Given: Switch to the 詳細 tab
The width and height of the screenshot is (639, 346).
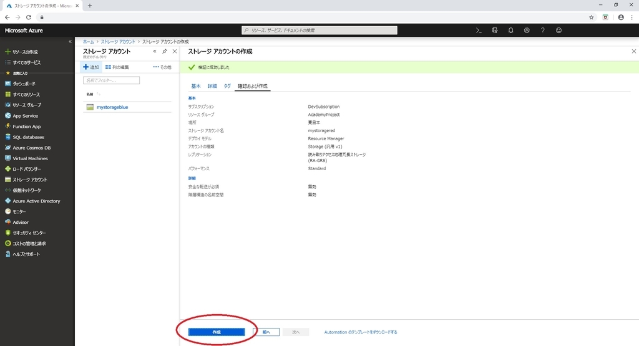Looking at the screenshot, I should pyautogui.click(x=212, y=86).
